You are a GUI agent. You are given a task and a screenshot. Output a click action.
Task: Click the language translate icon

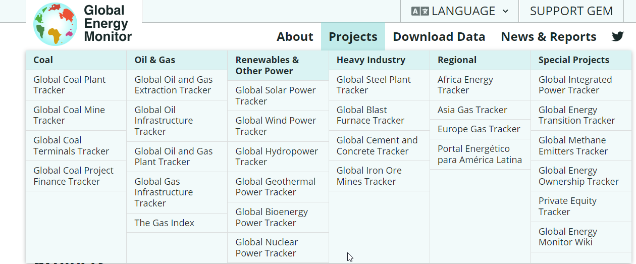419,11
